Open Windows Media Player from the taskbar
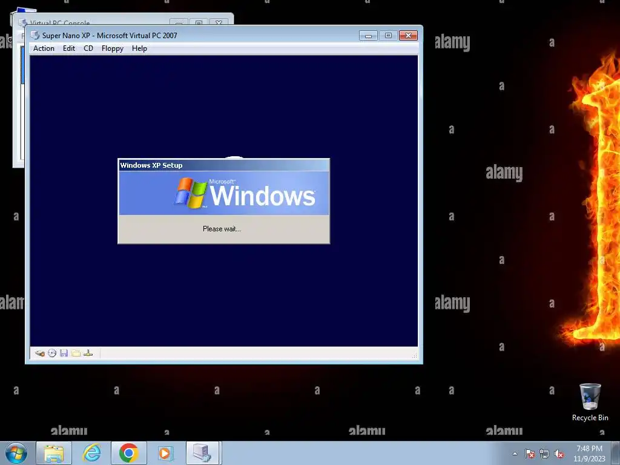 click(166, 453)
